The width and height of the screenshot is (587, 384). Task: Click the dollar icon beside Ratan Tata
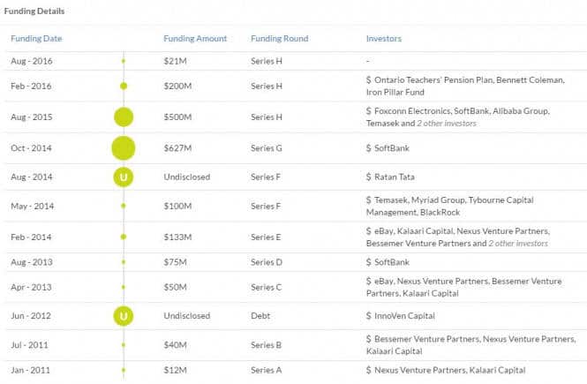click(x=369, y=177)
